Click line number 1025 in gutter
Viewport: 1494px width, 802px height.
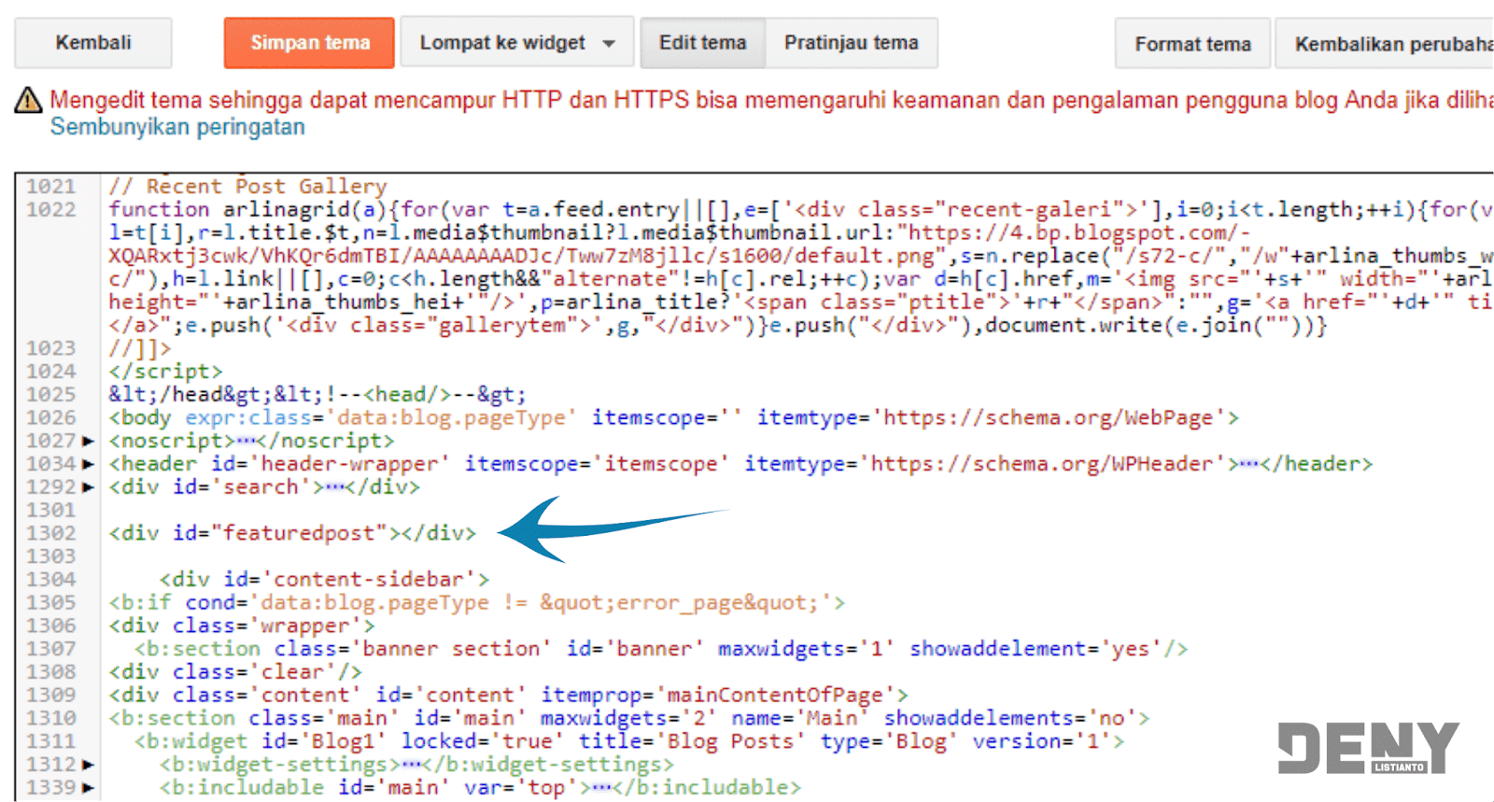51,395
